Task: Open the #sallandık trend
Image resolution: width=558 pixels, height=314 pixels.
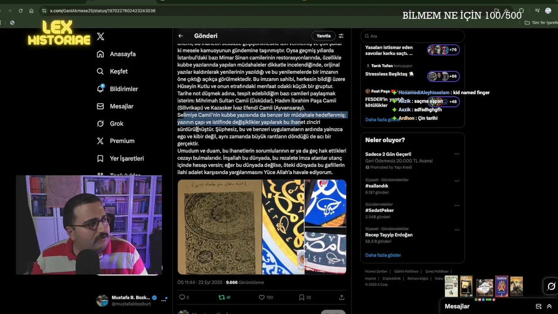Action: click(377, 186)
